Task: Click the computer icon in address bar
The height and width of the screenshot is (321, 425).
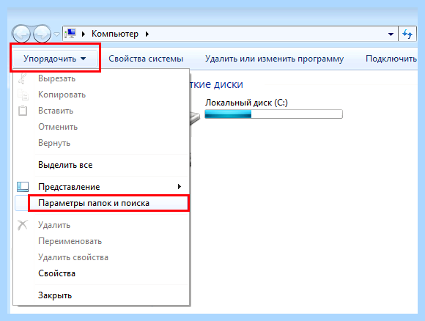Action: coord(70,34)
